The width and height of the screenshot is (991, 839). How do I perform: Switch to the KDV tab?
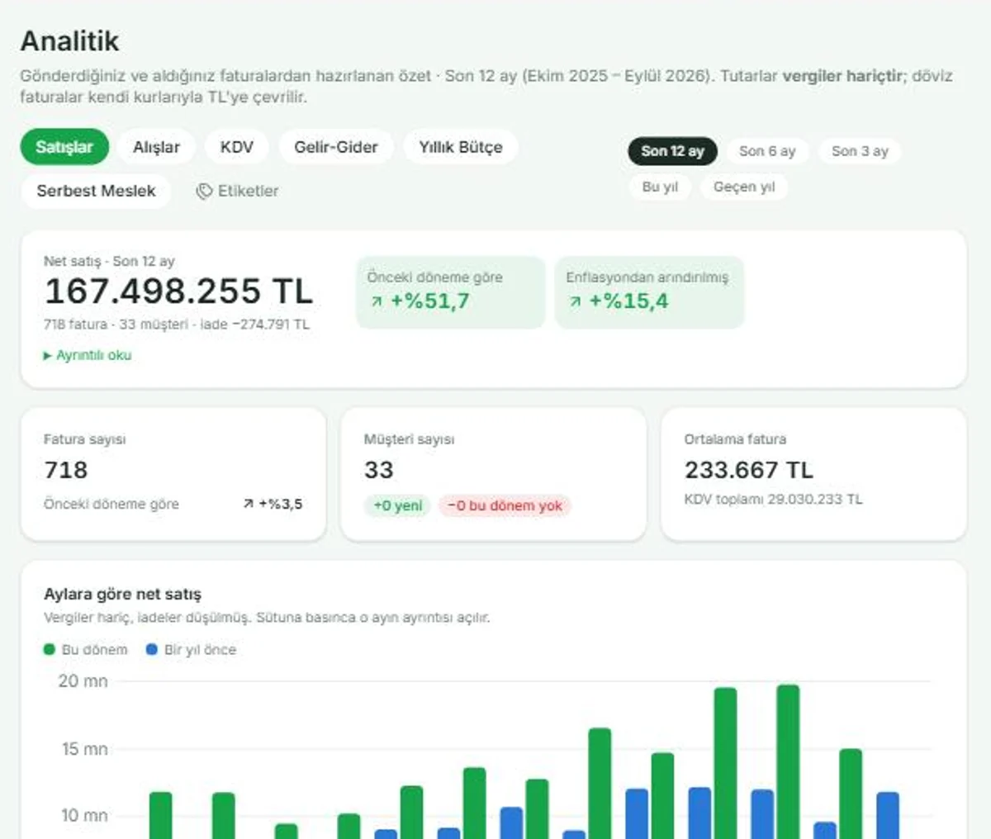coord(236,147)
